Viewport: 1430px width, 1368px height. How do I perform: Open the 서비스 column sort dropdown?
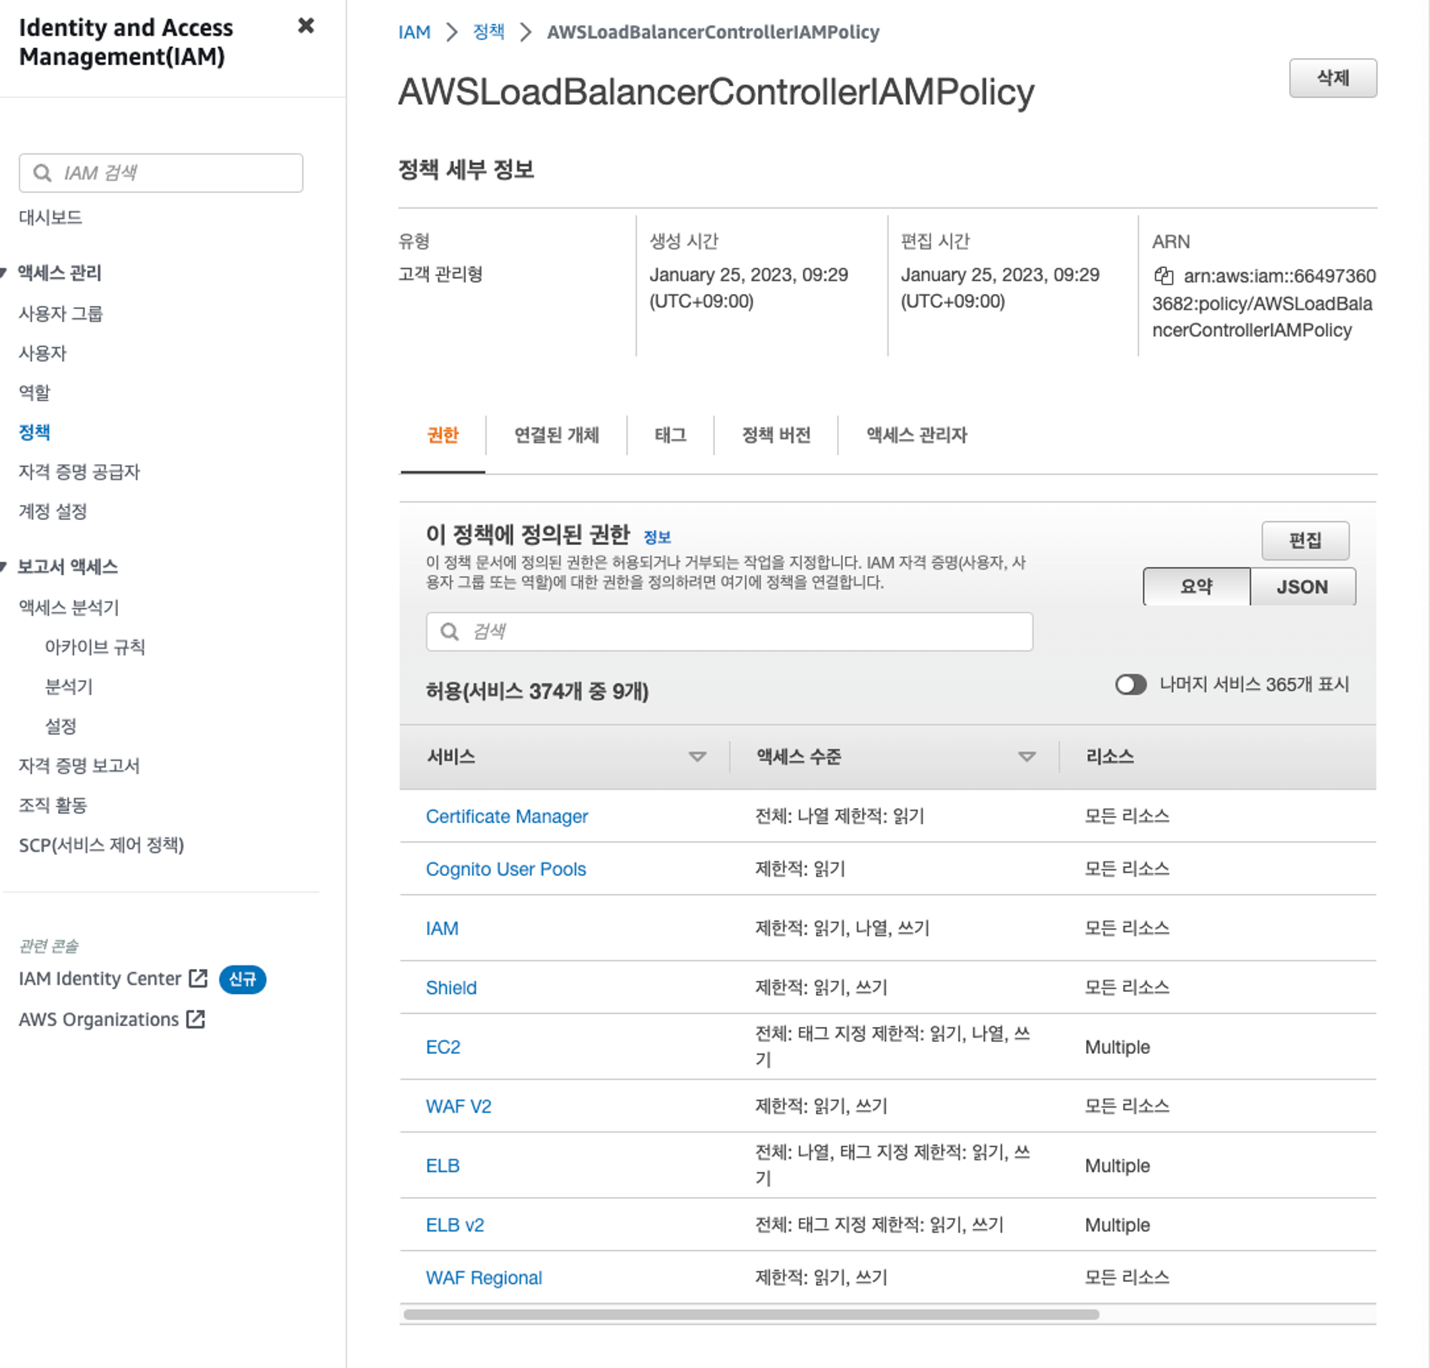point(697,757)
